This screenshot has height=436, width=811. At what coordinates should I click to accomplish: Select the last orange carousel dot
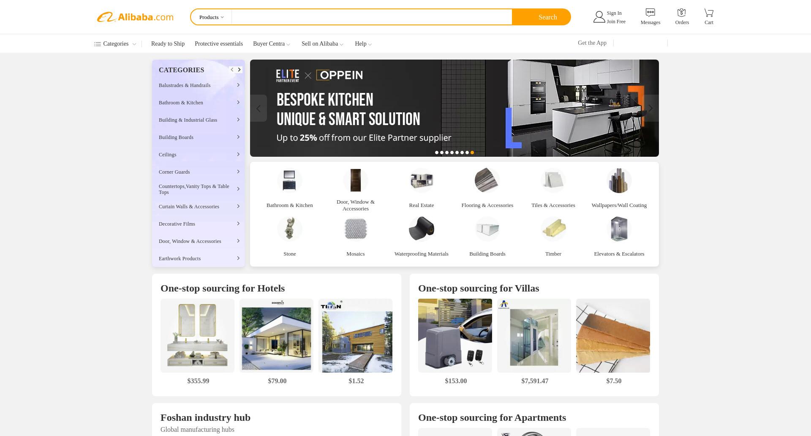click(x=472, y=153)
